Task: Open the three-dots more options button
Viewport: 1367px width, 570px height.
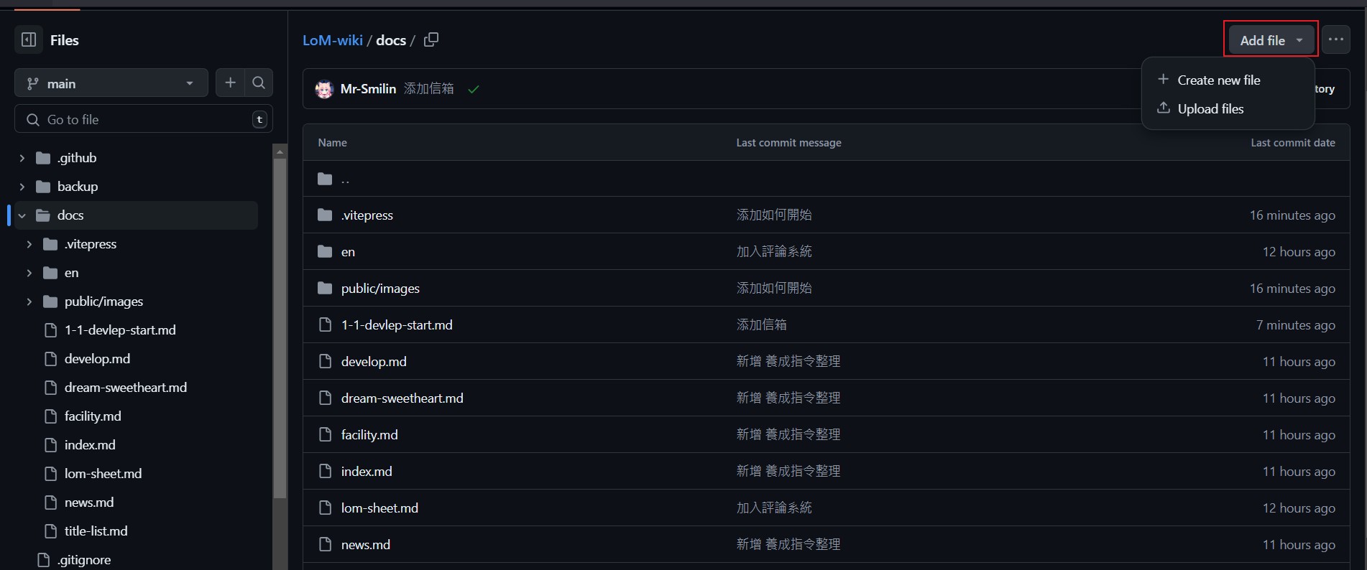Action: coord(1335,40)
